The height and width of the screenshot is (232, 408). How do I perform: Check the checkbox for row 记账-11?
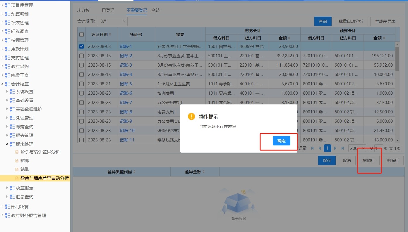pos(82,140)
